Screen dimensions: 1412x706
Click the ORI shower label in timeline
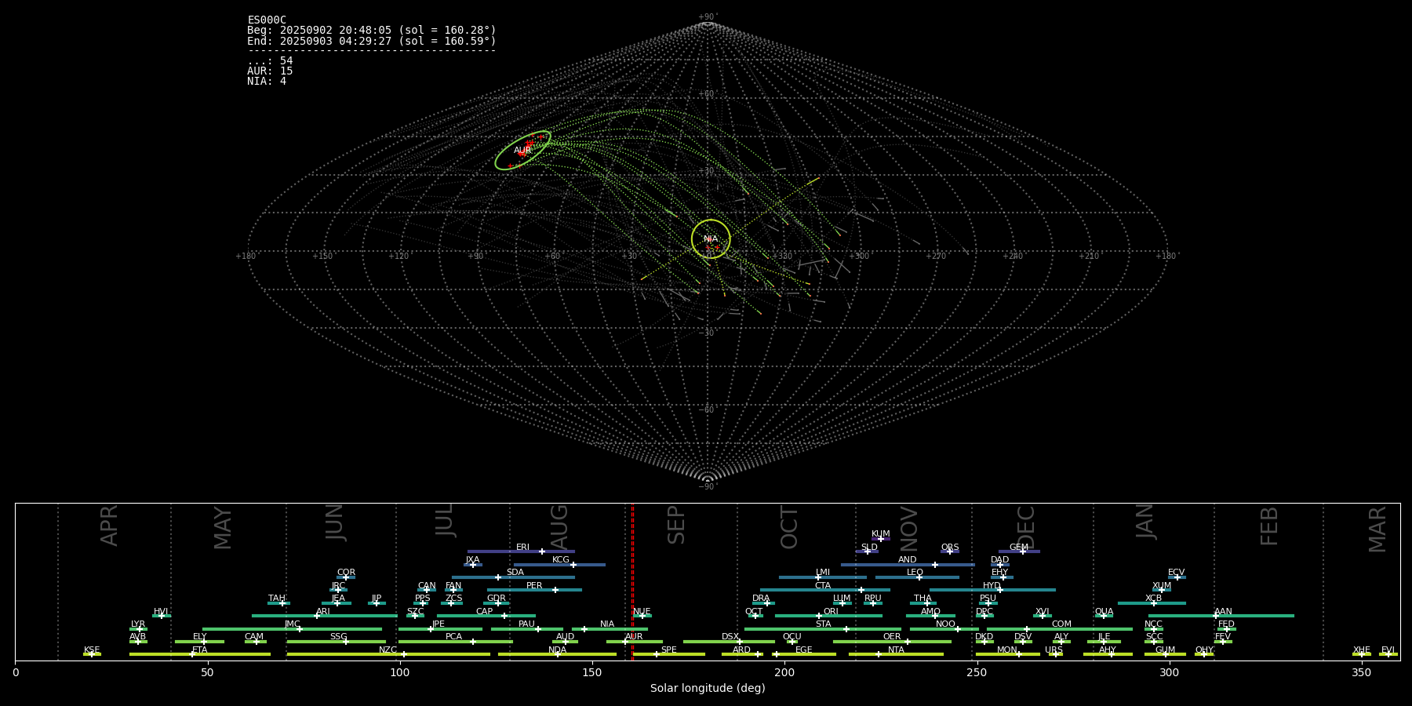tap(831, 612)
